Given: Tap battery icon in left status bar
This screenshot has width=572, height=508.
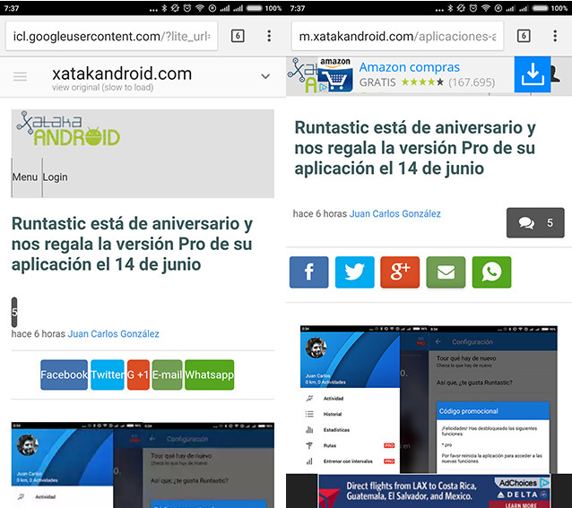Looking at the screenshot, I should point(254,8).
